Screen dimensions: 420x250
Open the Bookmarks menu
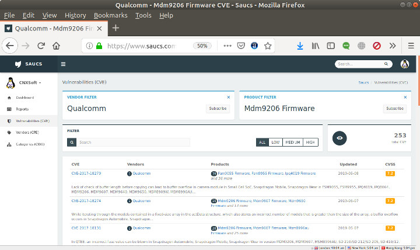(111, 15)
